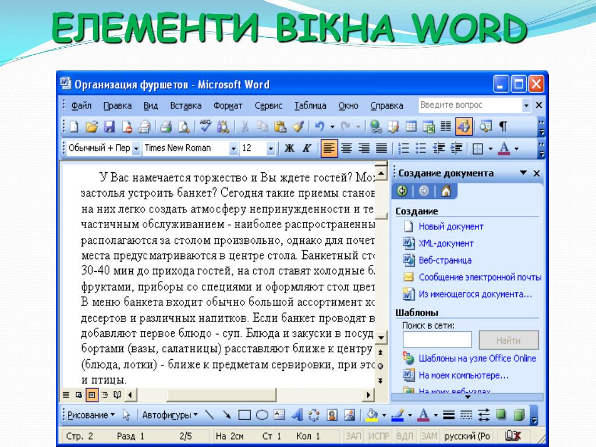This screenshot has height=447, width=596.
Task: Open the Правка menu
Action: [118, 105]
